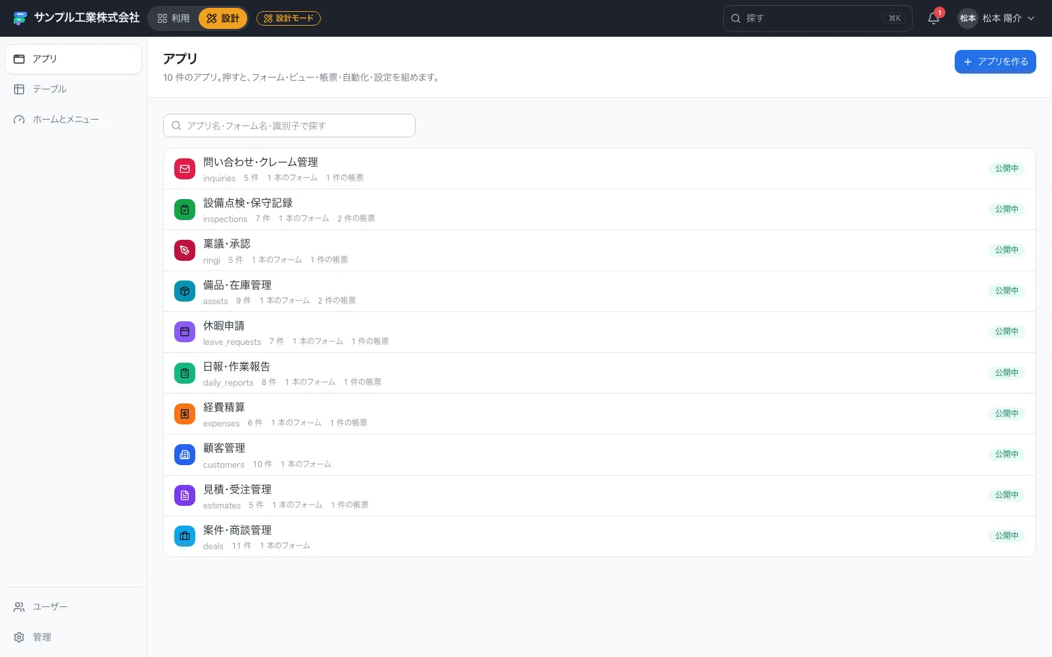Click 公開中 status on 案件・商談管理 row
Viewport: 1052px width, 657px height.
pyautogui.click(x=1006, y=536)
